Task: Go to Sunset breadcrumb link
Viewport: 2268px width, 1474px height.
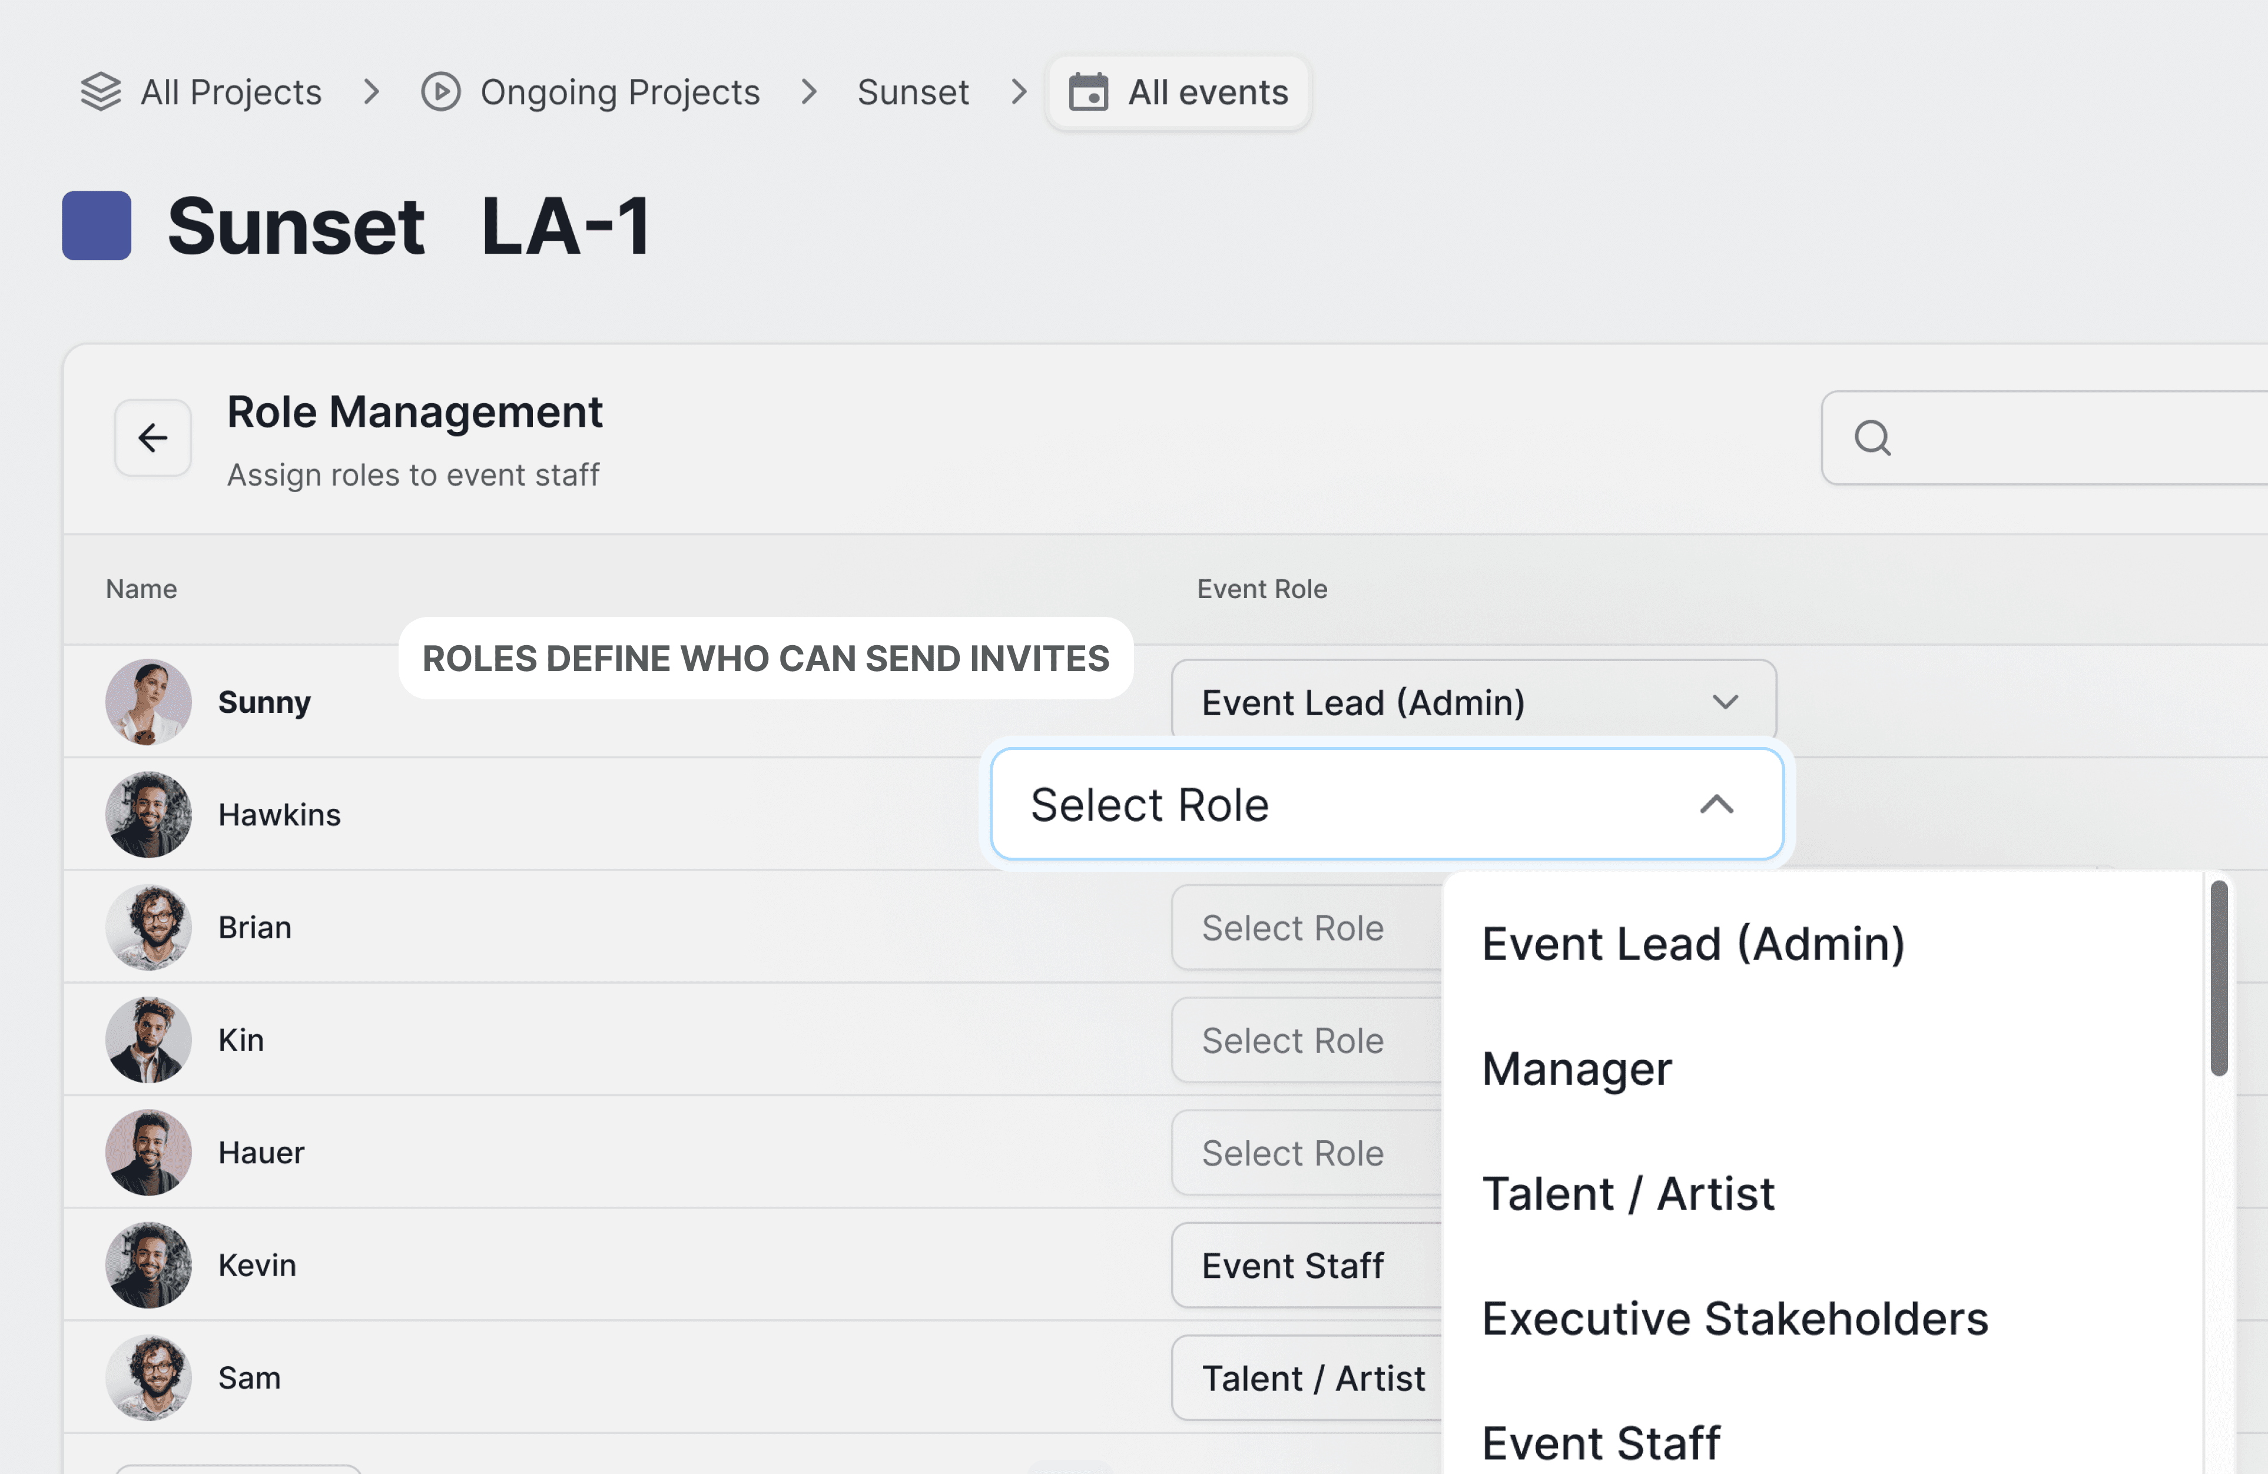Action: pos(912,92)
